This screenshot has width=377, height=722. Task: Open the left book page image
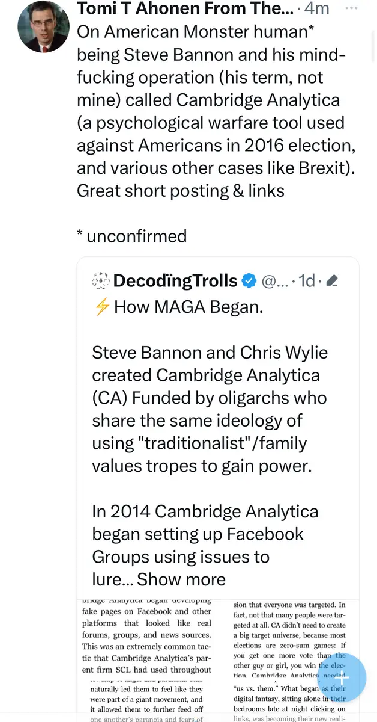pyautogui.click(x=148, y=660)
